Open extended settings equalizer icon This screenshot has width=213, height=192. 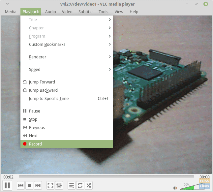(59, 185)
